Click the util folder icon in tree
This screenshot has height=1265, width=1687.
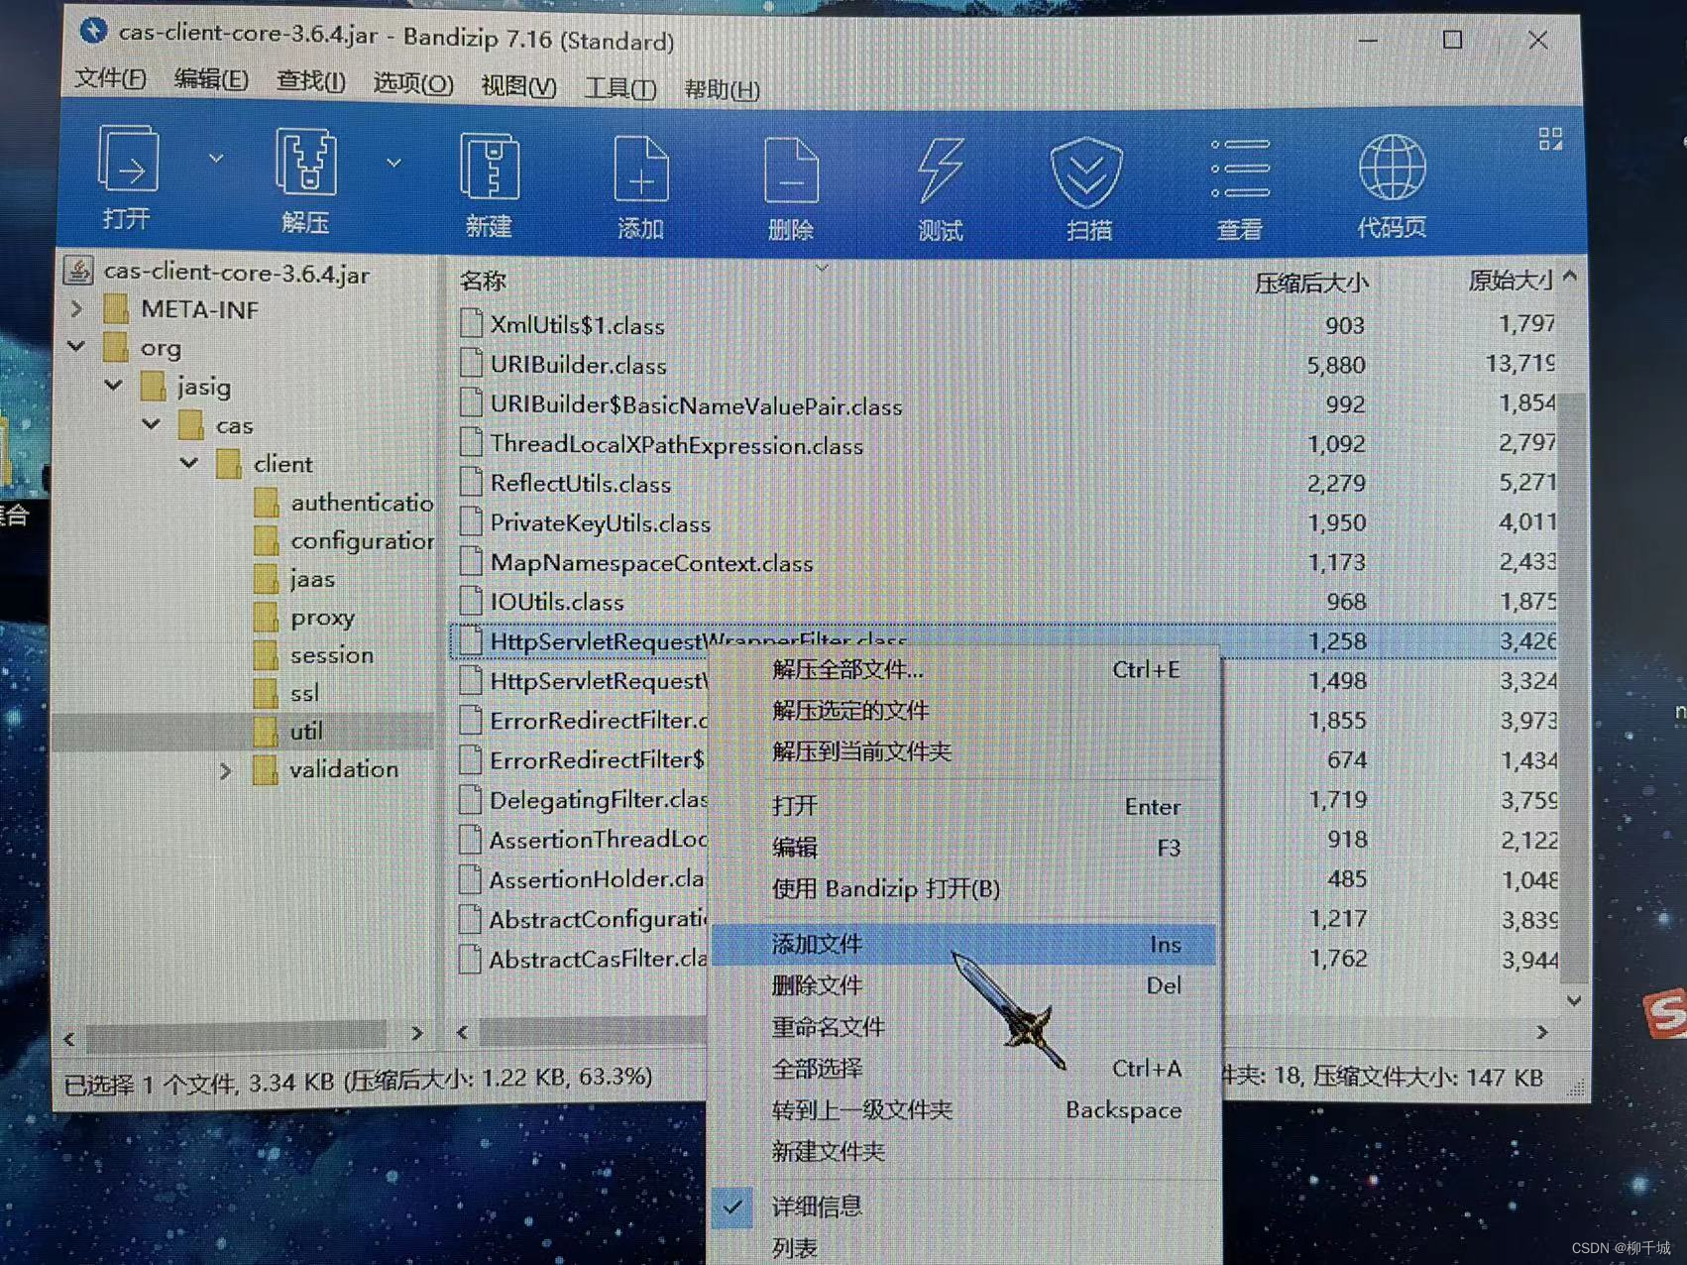click(x=266, y=731)
